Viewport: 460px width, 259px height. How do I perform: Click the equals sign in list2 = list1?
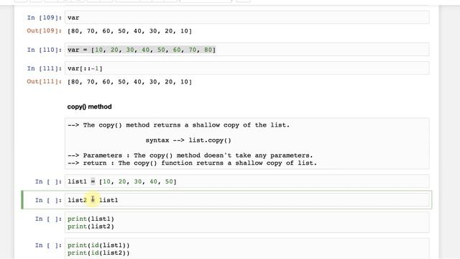pos(93,200)
